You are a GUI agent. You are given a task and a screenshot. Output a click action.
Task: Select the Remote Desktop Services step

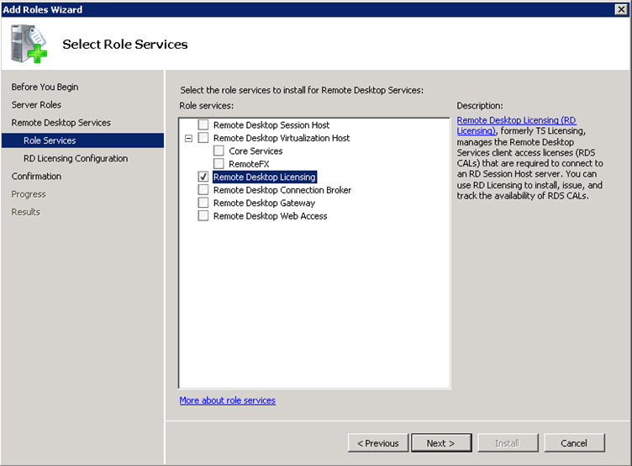pos(61,123)
